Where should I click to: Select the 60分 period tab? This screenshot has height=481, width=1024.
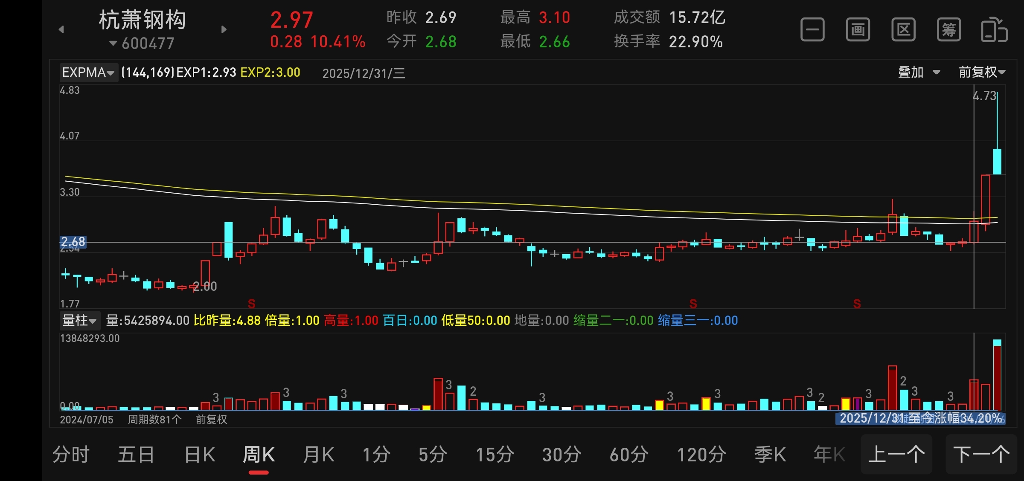(629, 455)
